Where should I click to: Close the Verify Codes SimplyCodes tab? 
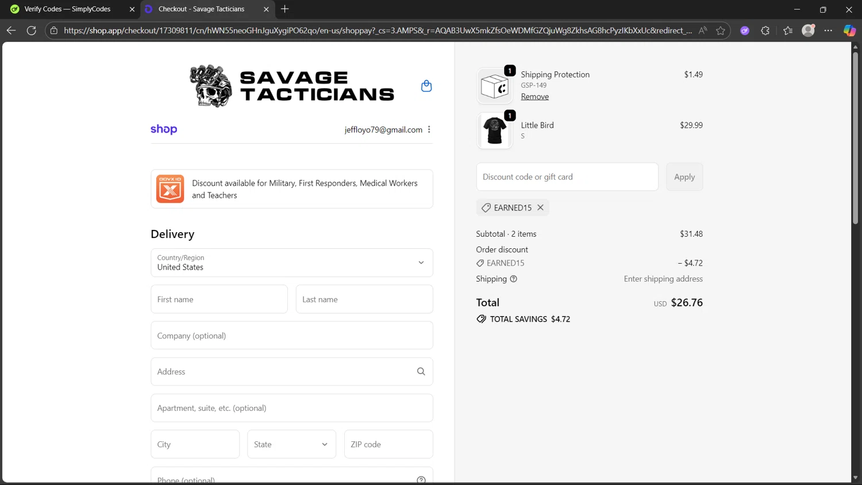click(x=132, y=9)
